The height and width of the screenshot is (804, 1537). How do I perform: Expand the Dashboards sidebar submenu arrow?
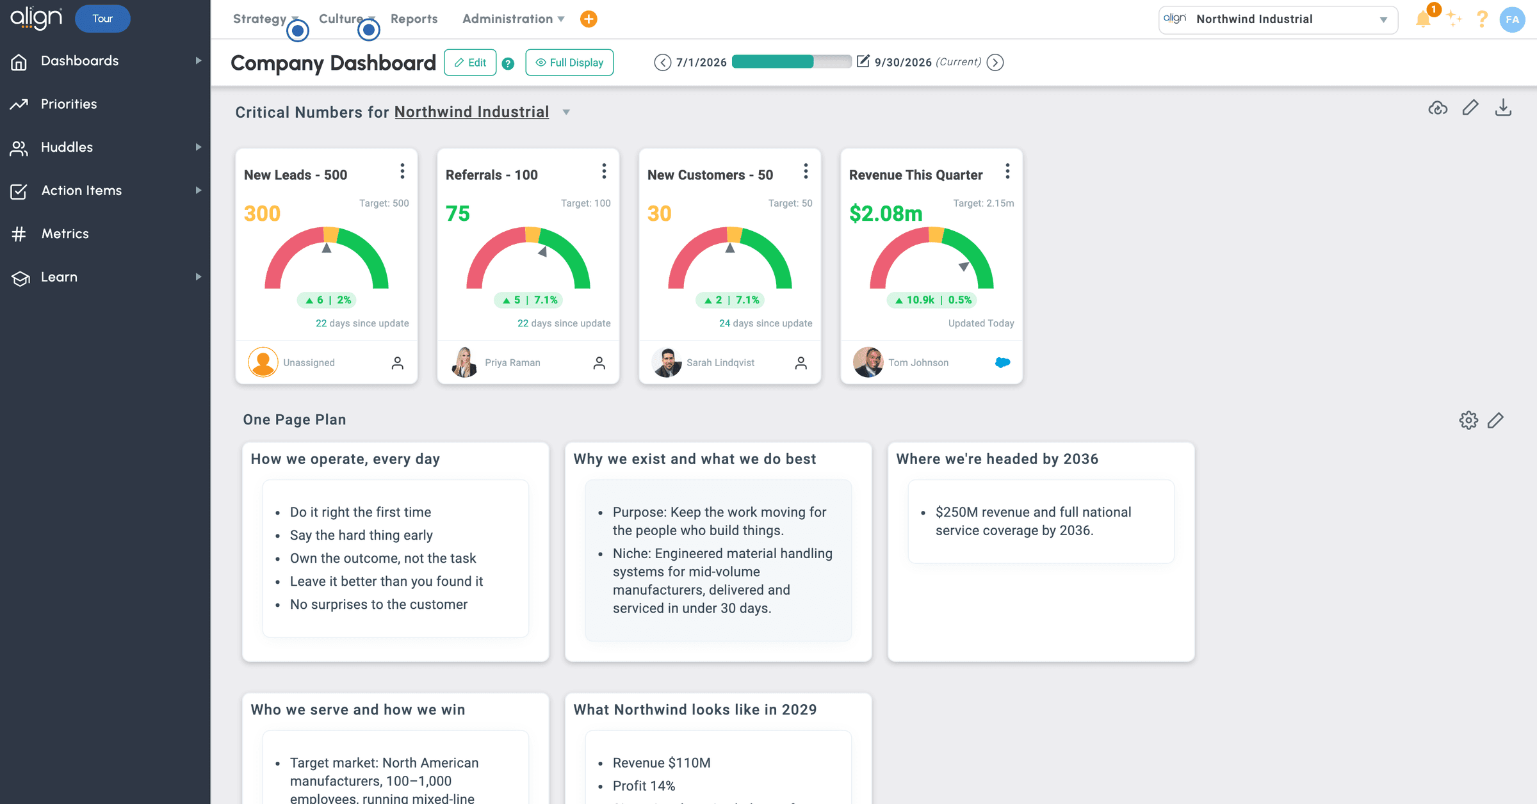coord(199,61)
